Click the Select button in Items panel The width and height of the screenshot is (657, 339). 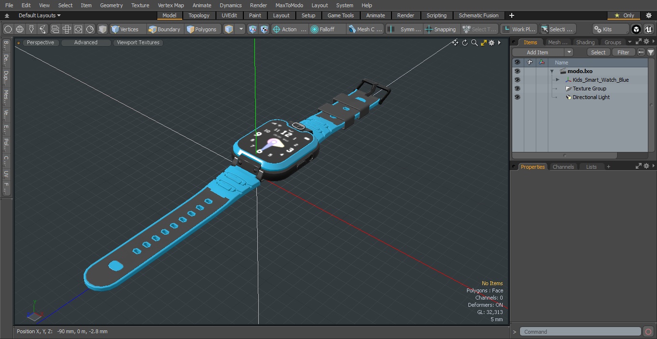point(598,52)
